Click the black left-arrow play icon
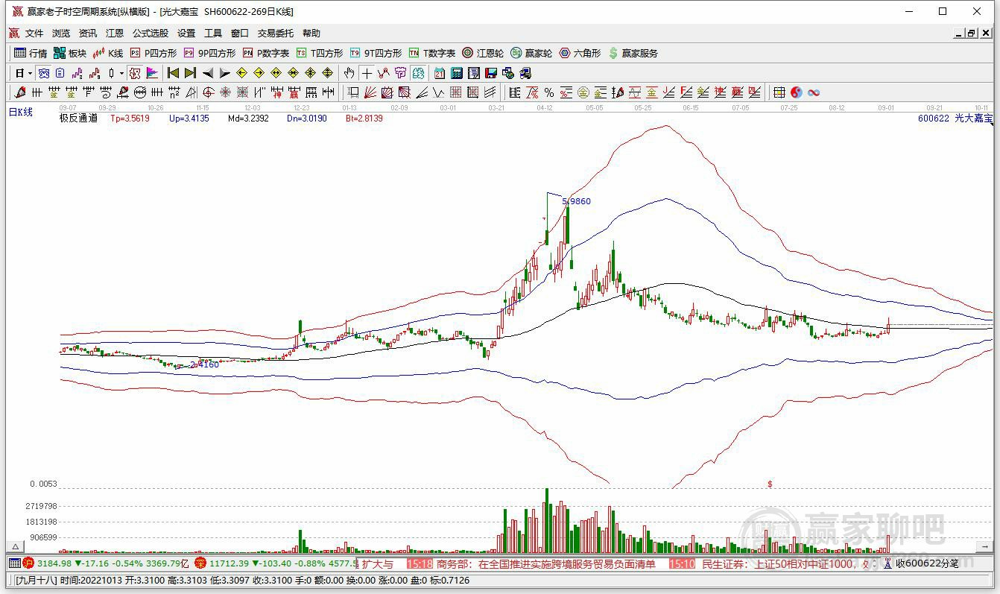This screenshot has width=1000, height=594. coord(208,73)
